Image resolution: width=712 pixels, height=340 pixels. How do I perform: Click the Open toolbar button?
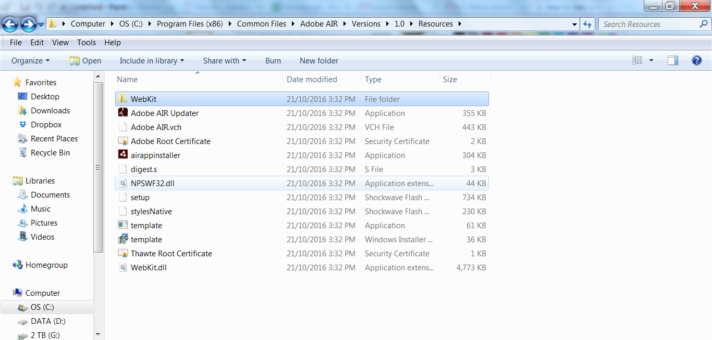(x=85, y=61)
